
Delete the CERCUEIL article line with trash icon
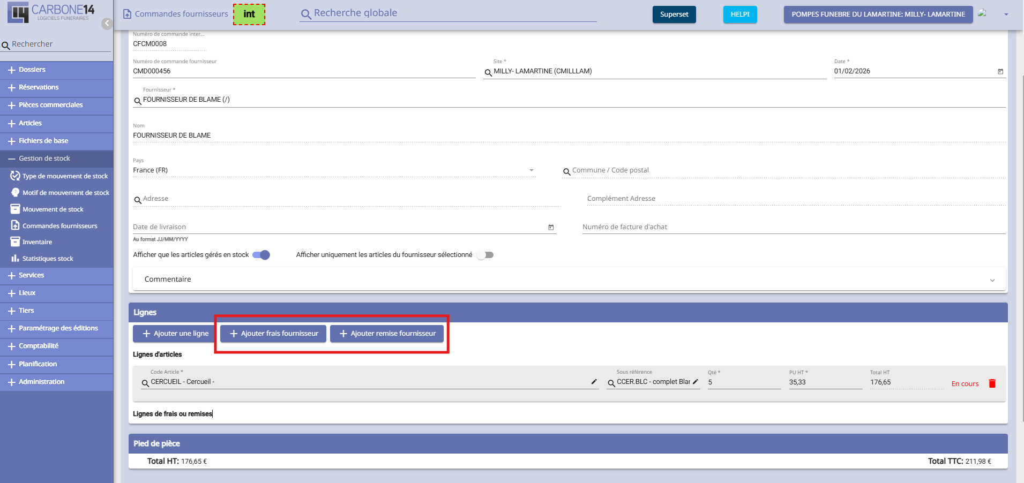point(992,383)
